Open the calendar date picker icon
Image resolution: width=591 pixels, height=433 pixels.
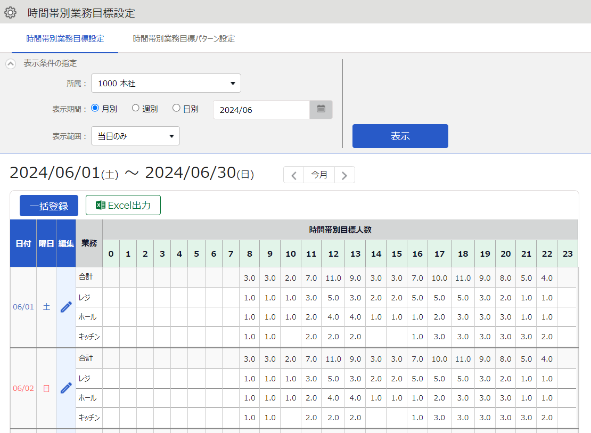321,109
